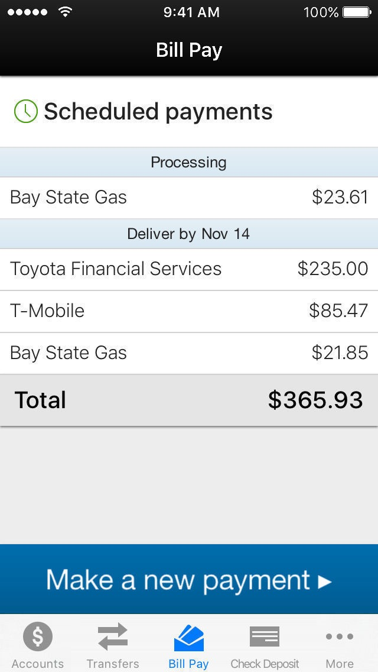The width and height of the screenshot is (378, 672).
Task: Open the processing Bay State Gas $23.61 payment
Action: click(x=189, y=198)
